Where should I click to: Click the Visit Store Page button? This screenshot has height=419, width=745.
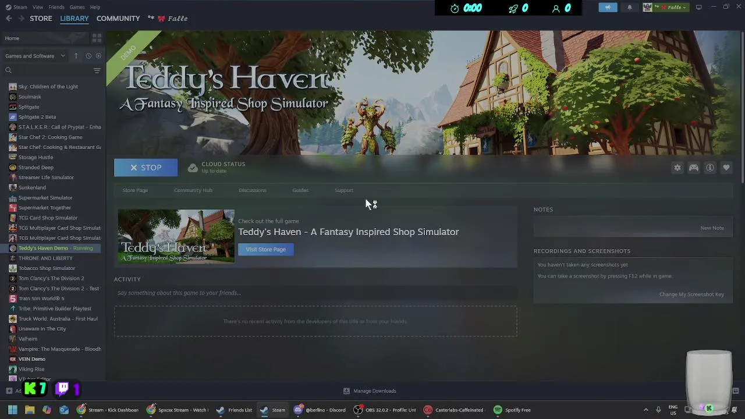[x=265, y=249]
